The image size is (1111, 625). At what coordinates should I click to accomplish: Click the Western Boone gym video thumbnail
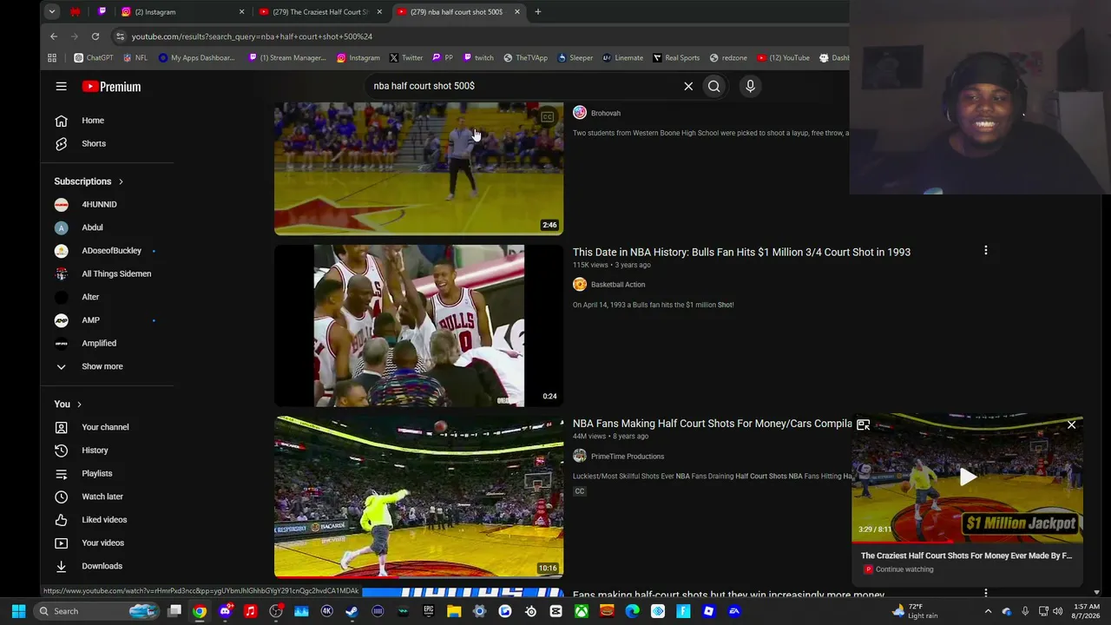point(418,168)
